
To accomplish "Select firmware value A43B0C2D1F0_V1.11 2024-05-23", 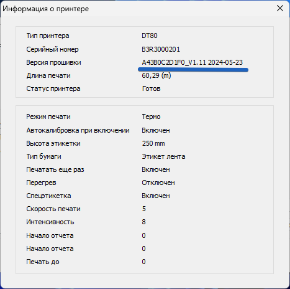I will [x=193, y=62].
